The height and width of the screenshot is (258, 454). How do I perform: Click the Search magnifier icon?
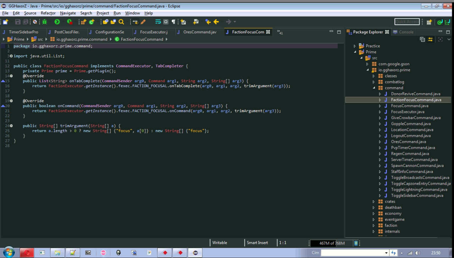121,22
